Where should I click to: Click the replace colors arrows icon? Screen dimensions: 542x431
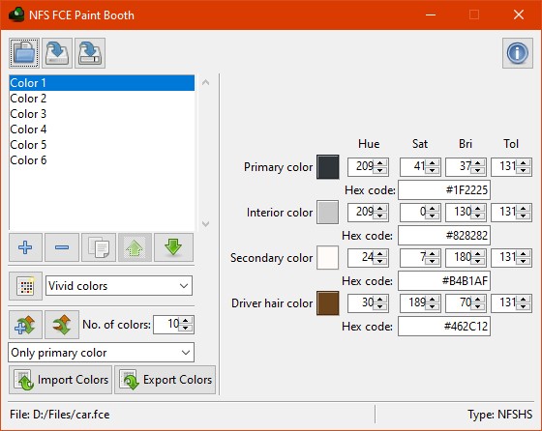[62, 325]
